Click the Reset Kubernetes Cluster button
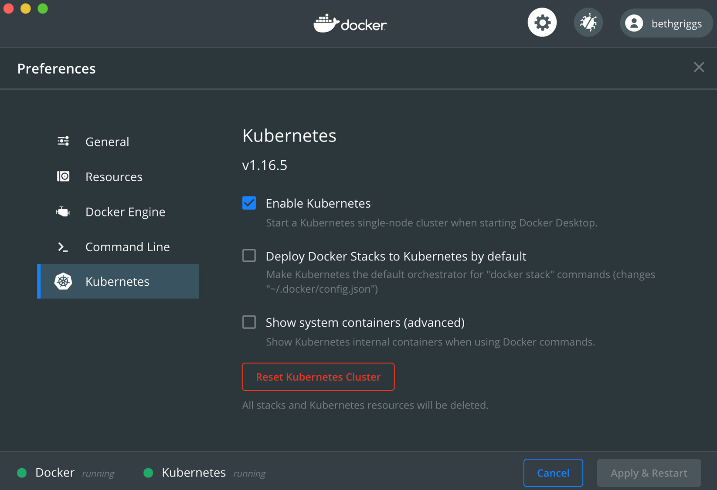Viewport: 717px width, 490px height. point(318,376)
